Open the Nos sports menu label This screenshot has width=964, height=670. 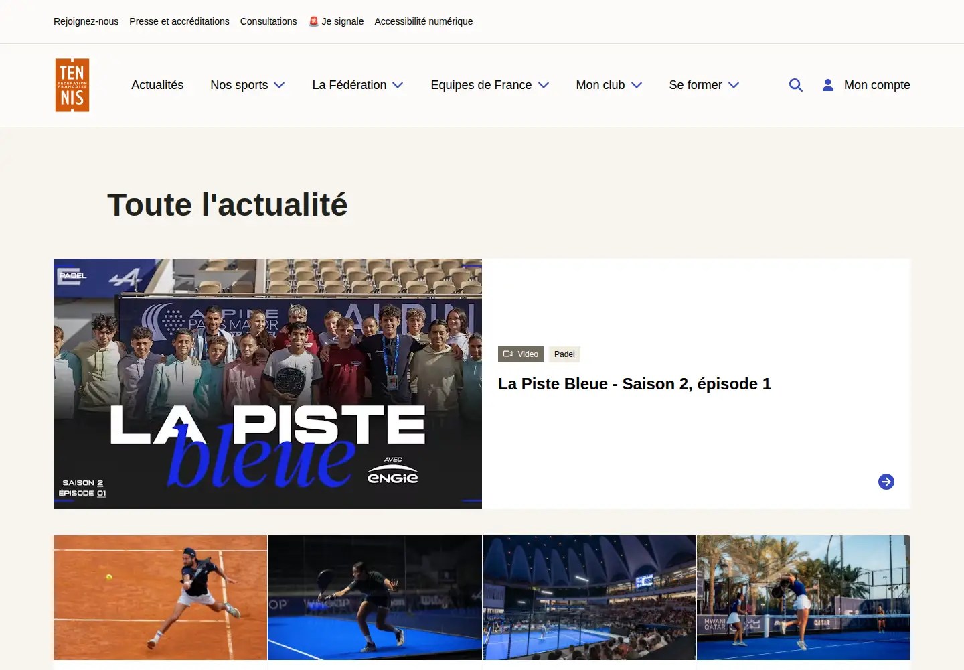(239, 85)
